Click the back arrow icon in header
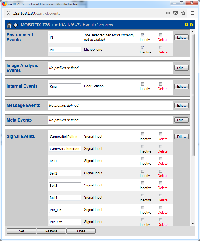The image size is (200, 241). (x=15, y=25)
